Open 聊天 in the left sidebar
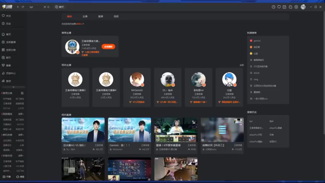The height and width of the screenshot is (183, 325). [x=6, y=57]
